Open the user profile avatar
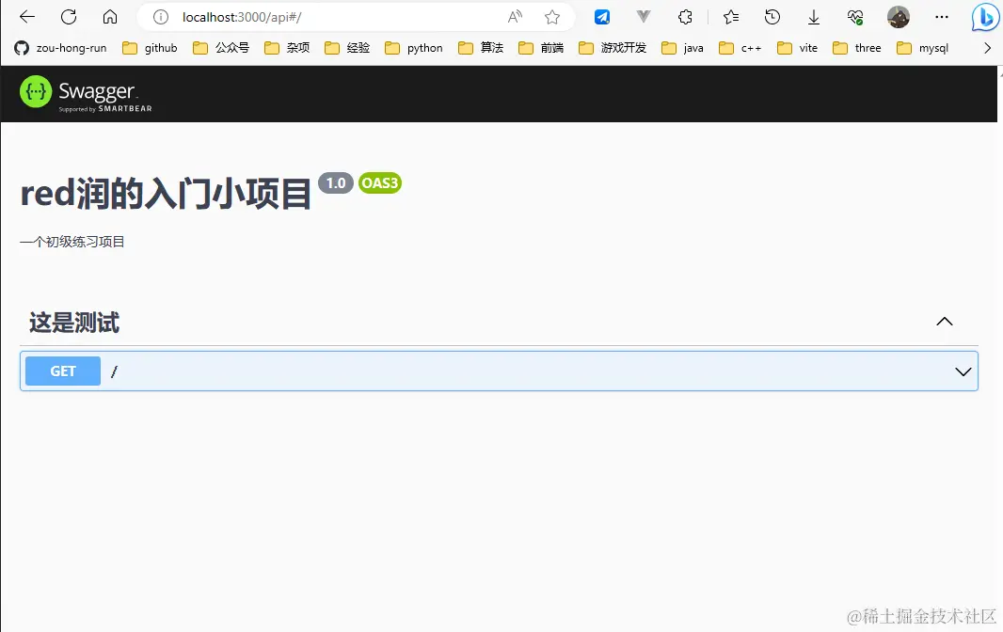The image size is (1003, 632). click(899, 17)
